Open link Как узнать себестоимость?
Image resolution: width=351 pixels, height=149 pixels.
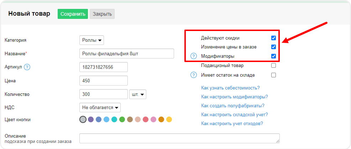[230, 88]
